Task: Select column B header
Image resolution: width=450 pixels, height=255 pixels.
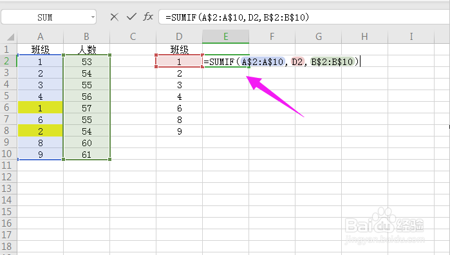Action: [x=87, y=37]
